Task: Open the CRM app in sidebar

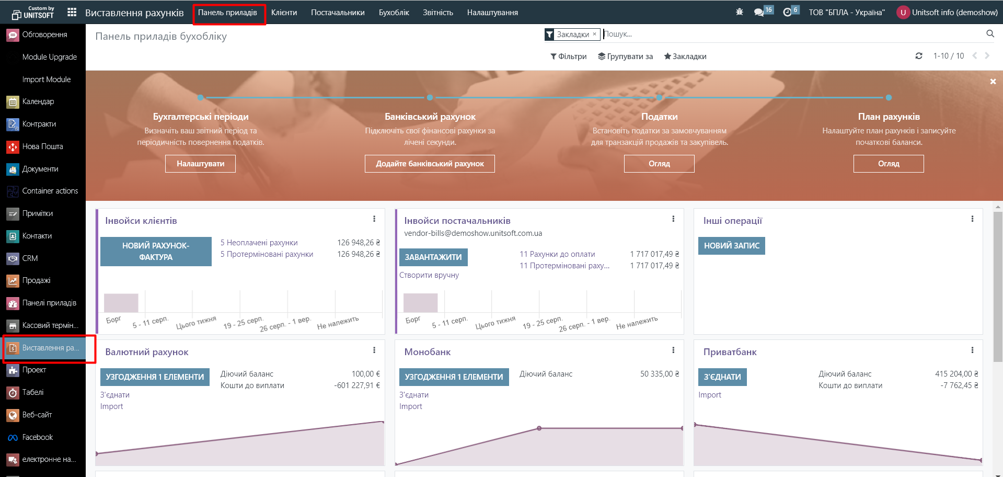Action: pos(30,258)
